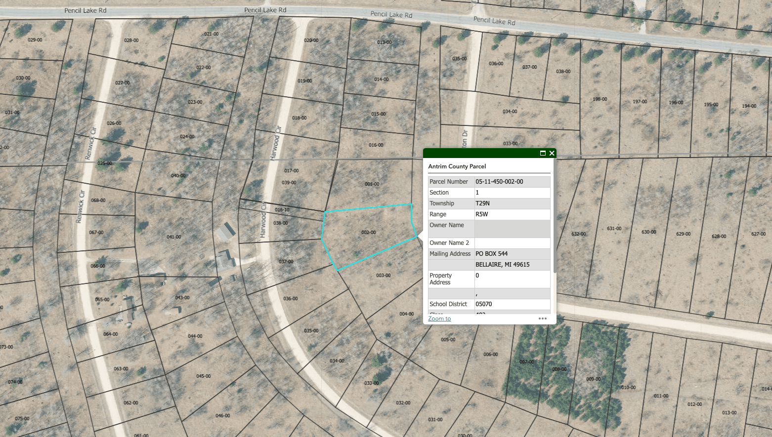The height and width of the screenshot is (437, 772).
Task: Click parcel labeled 004-00
Action: tap(406, 314)
